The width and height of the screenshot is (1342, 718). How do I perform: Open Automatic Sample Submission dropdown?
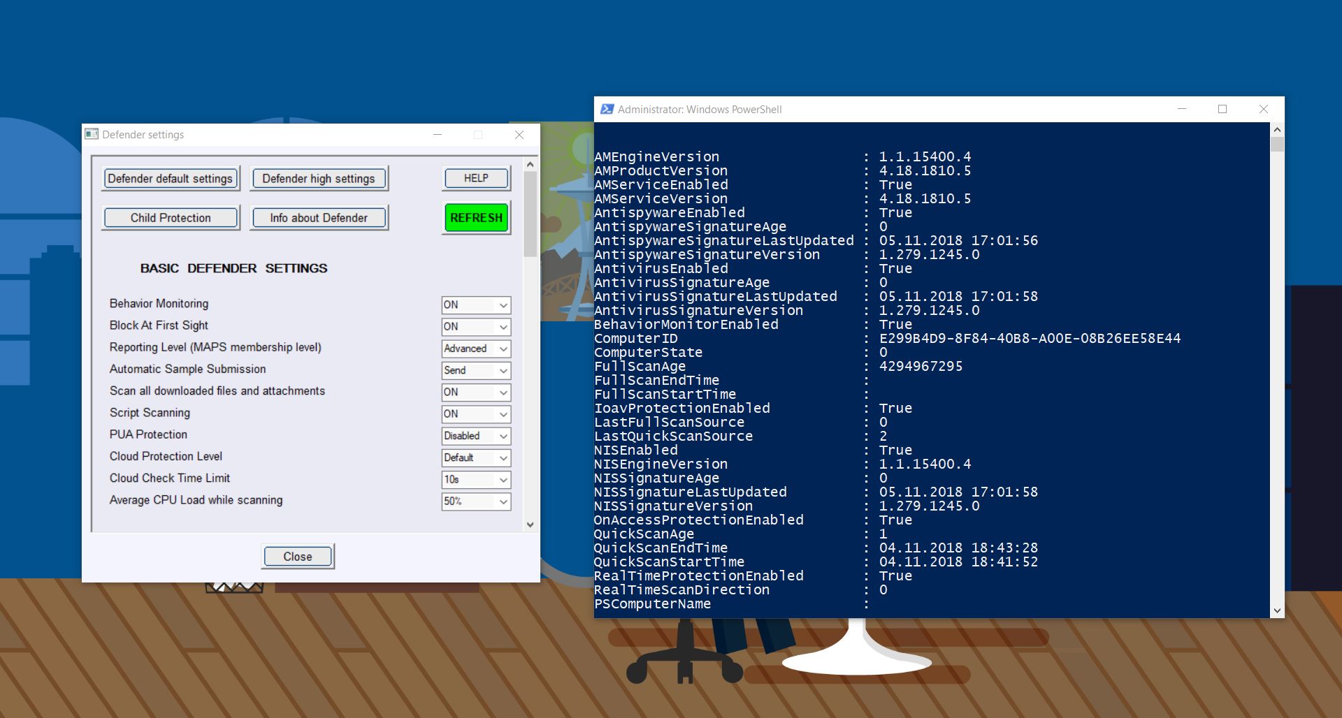[x=476, y=371]
